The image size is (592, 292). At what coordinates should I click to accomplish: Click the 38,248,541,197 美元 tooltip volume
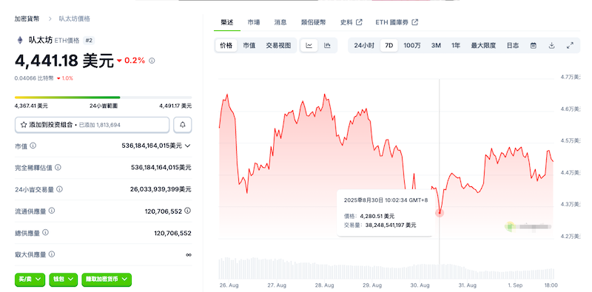(391, 225)
